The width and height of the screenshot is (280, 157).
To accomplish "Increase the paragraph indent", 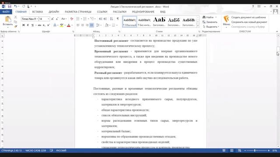I will [105, 19].
